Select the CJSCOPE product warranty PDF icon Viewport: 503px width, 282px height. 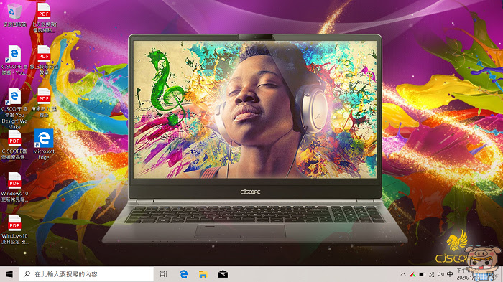pyautogui.click(x=14, y=144)
